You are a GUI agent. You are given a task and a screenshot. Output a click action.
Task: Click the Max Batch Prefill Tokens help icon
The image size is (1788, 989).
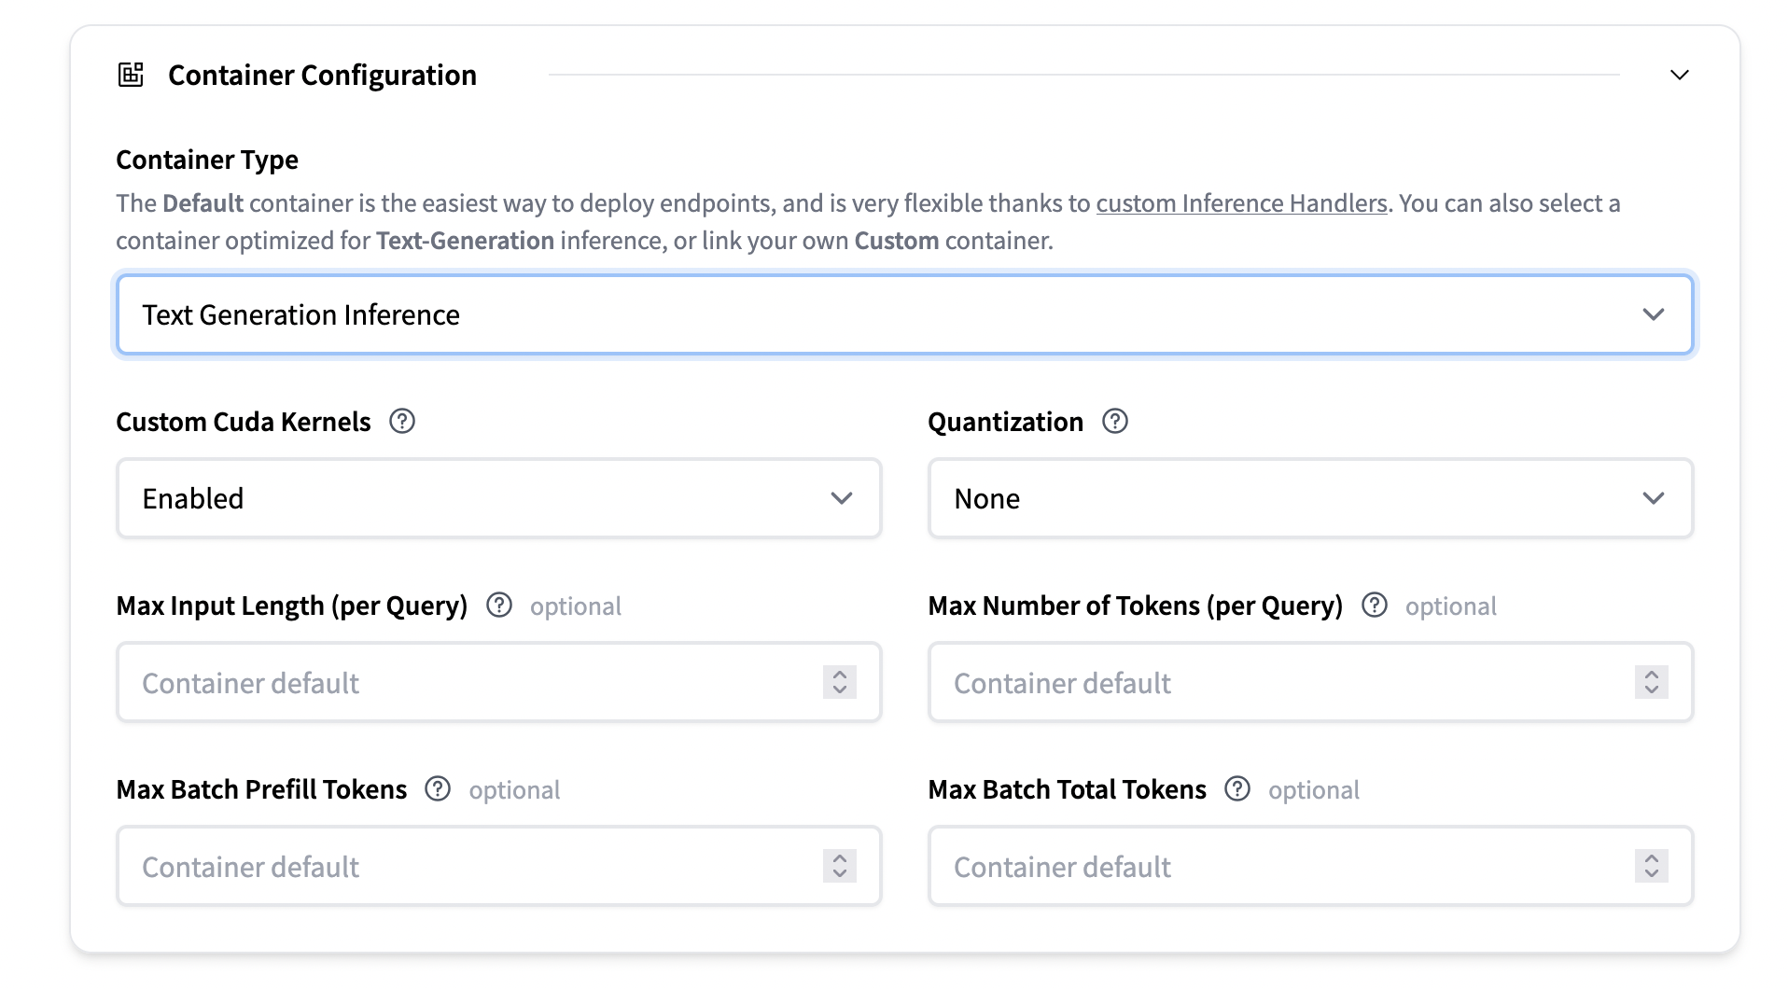click(438, 789)
